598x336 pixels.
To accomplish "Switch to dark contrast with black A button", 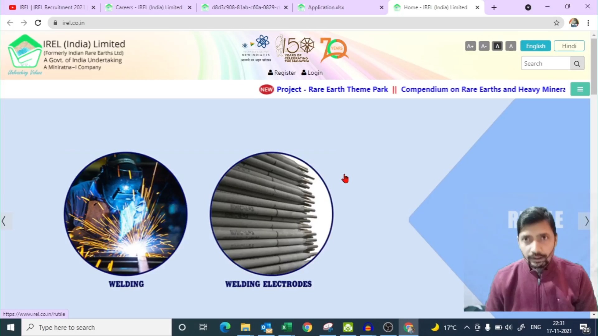I will click(497, 46).
